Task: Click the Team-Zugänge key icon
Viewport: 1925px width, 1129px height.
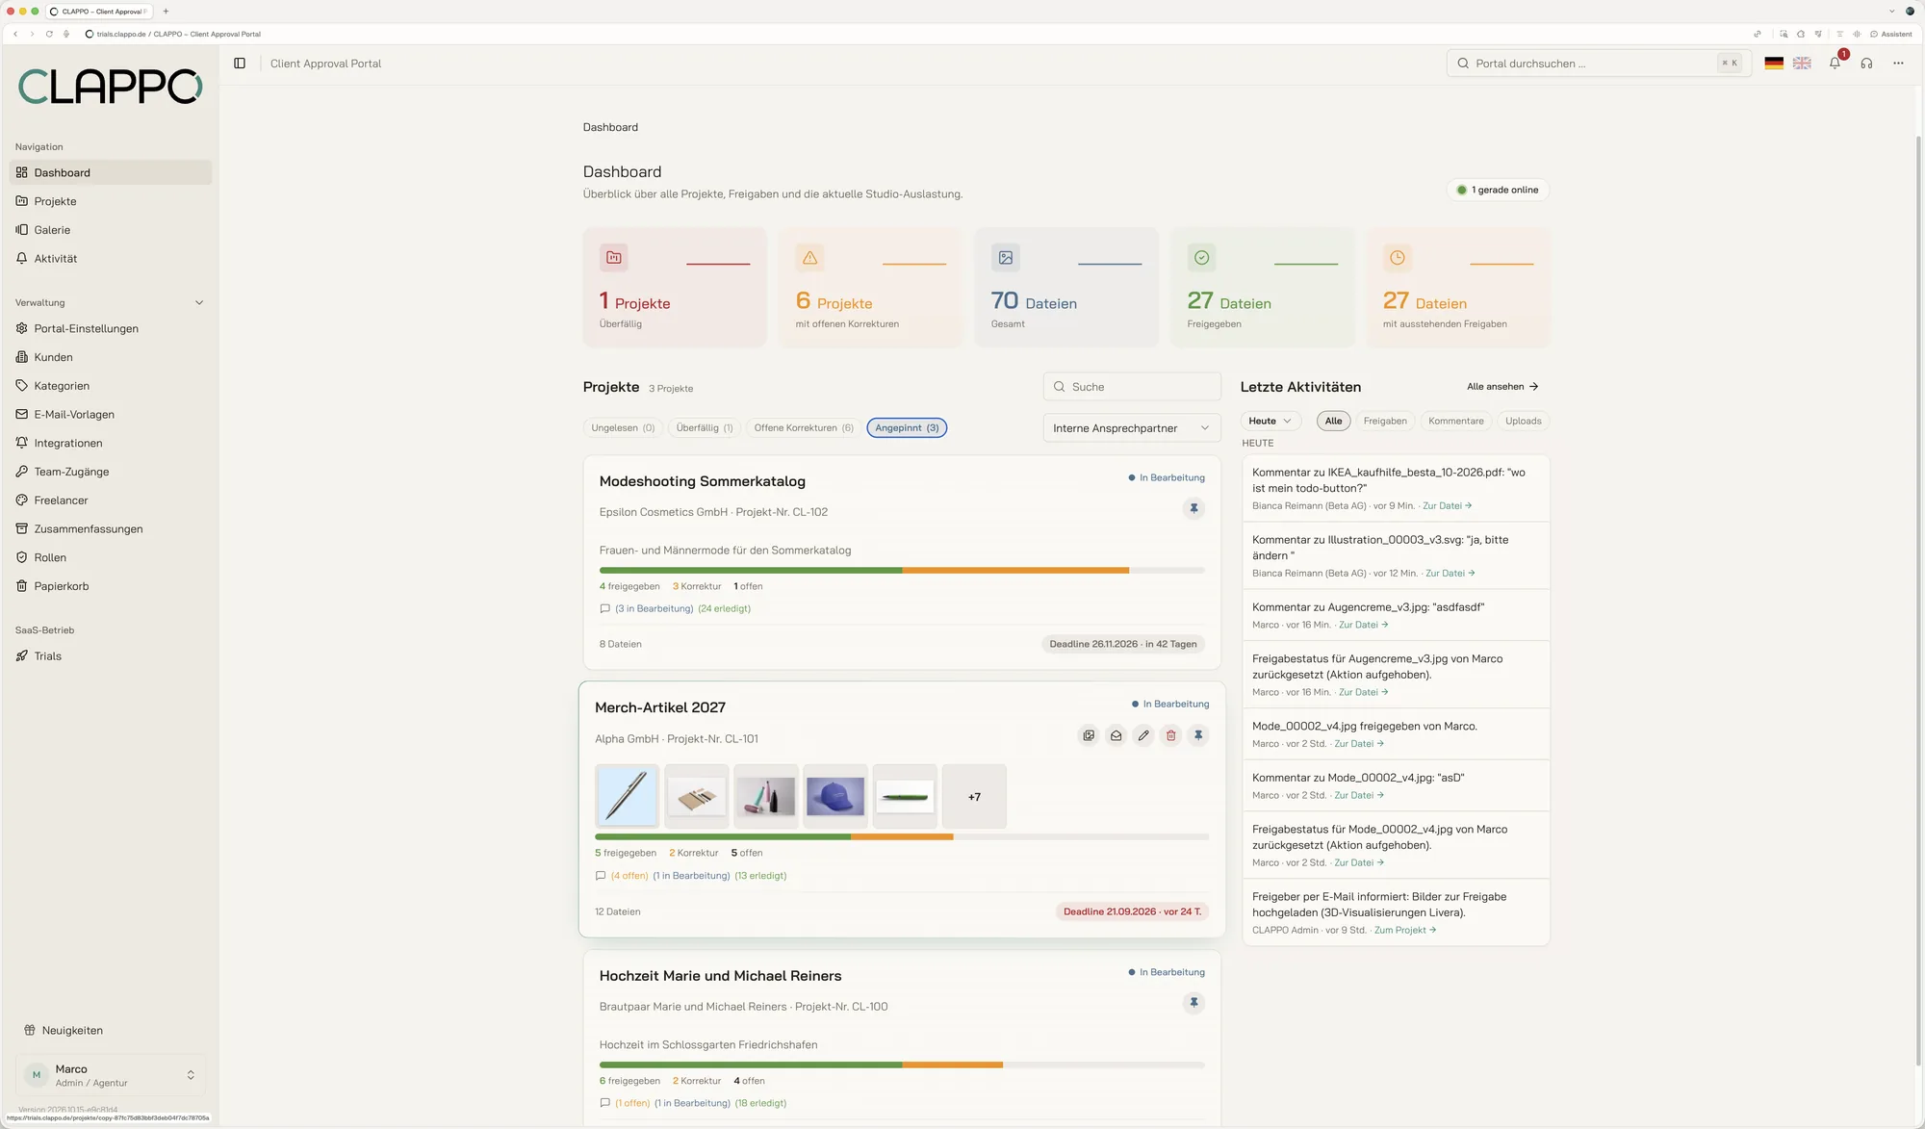Action: tap(22, 472)
